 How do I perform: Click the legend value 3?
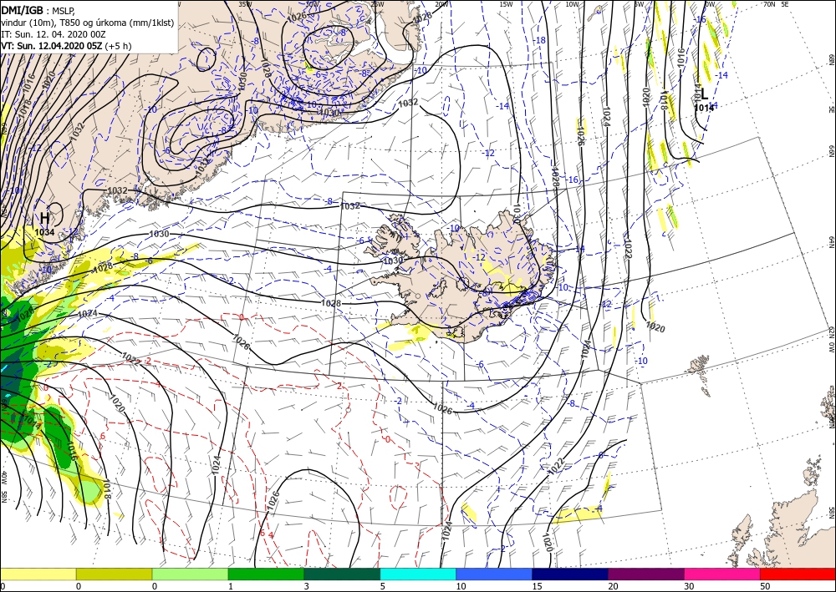(307, 586)
